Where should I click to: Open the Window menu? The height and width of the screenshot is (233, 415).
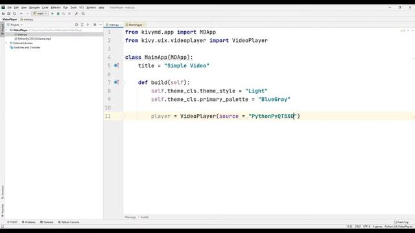click(91, 8)
